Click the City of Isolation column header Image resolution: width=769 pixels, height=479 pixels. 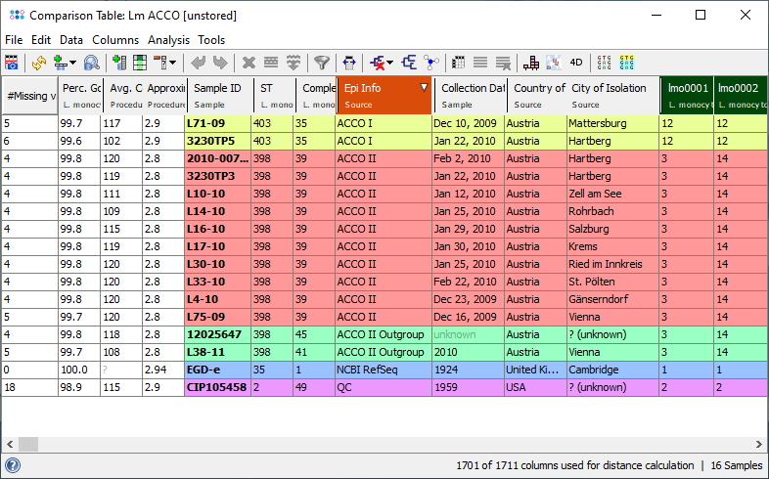point(613,96)
